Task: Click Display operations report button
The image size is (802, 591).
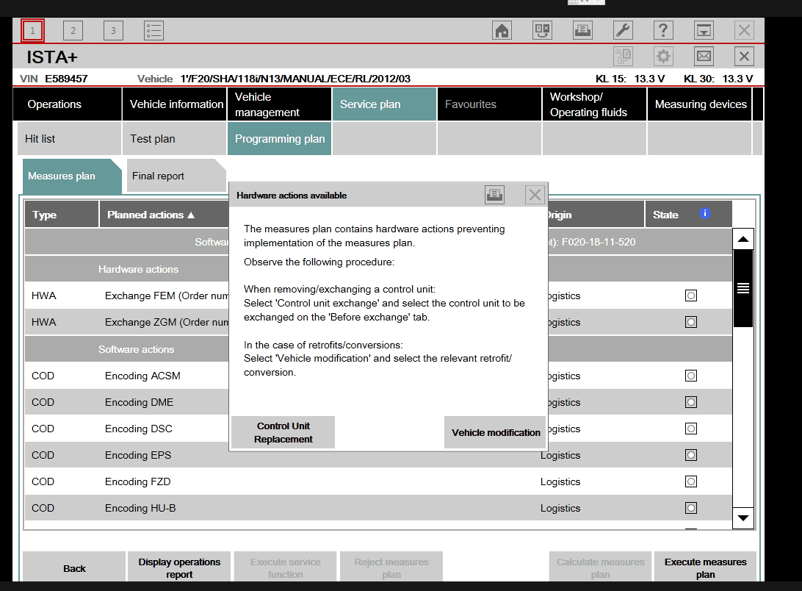Action: 179,567
